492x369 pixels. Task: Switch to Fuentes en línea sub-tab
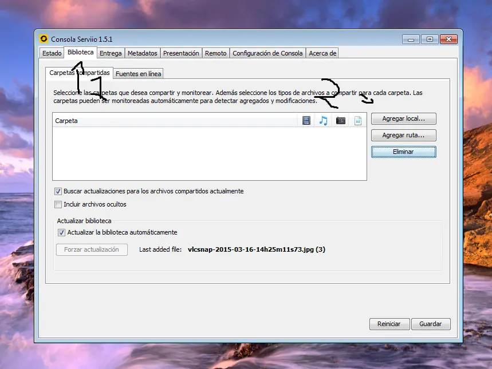138,74
